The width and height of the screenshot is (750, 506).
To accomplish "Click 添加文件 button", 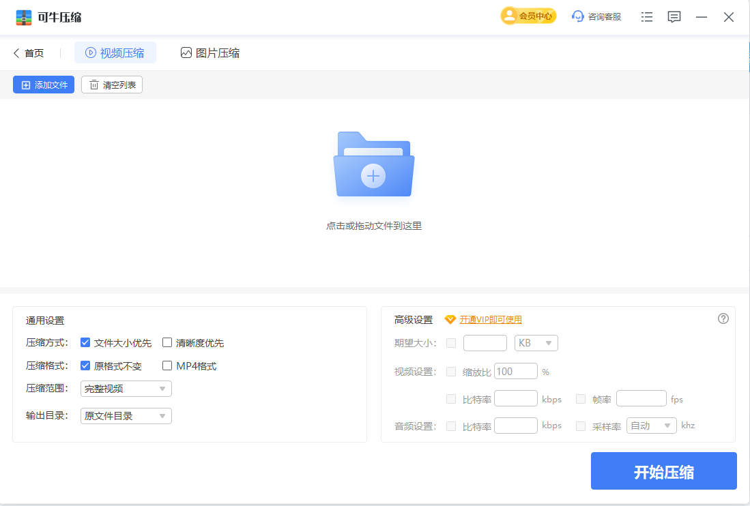I will click(44, 85).
